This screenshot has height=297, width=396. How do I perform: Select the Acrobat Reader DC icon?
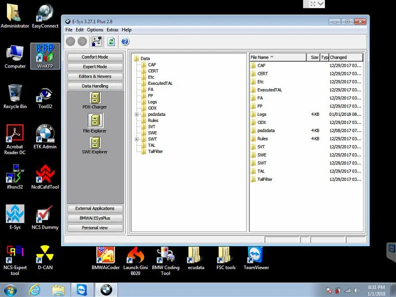(15, 139)
